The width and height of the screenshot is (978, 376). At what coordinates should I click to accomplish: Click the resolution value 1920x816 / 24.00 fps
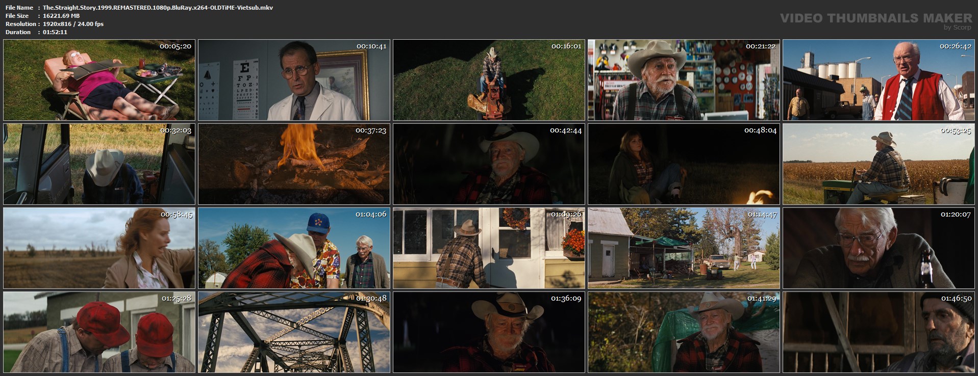pyautogui.click(x=73, y=24)
